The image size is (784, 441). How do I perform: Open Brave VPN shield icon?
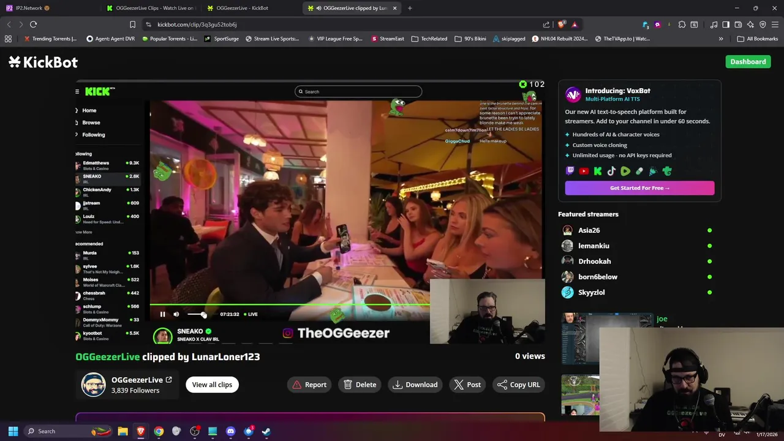[763, 24]
